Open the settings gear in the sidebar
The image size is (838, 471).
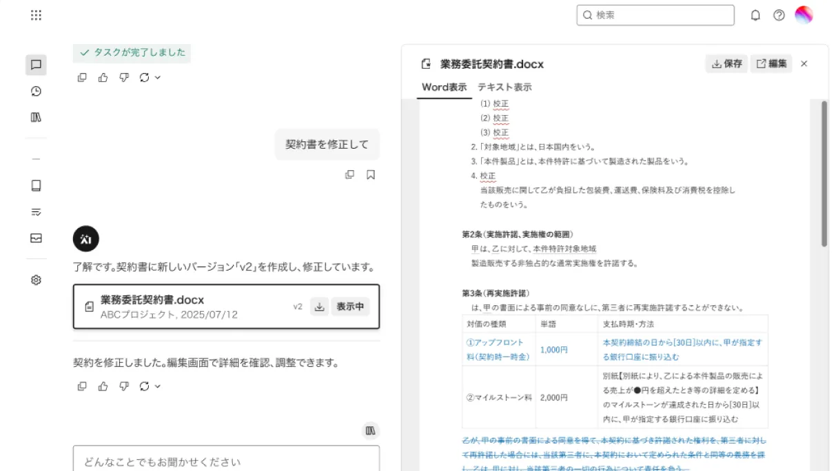click(x=37, y=280)
